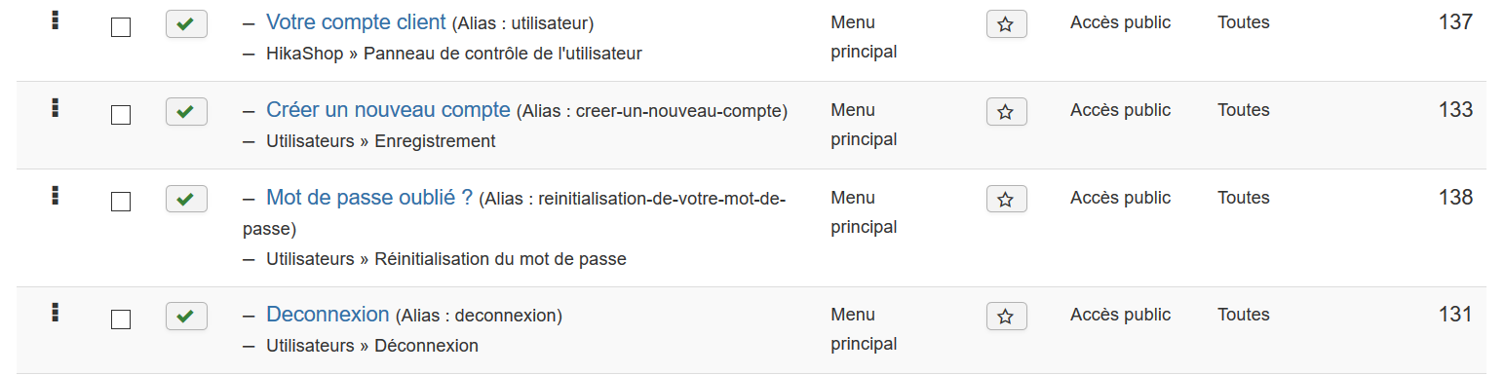The width and height of the screenshot is (1505, 375).
Task: Check the Mot de passe oublié row checkbox
Action: tap(121, 203)
